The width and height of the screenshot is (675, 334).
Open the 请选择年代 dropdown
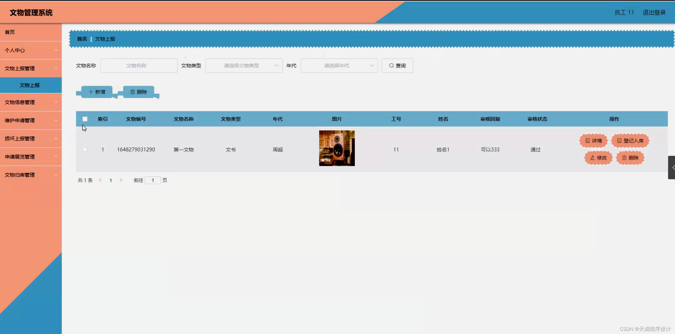(339, 65)
